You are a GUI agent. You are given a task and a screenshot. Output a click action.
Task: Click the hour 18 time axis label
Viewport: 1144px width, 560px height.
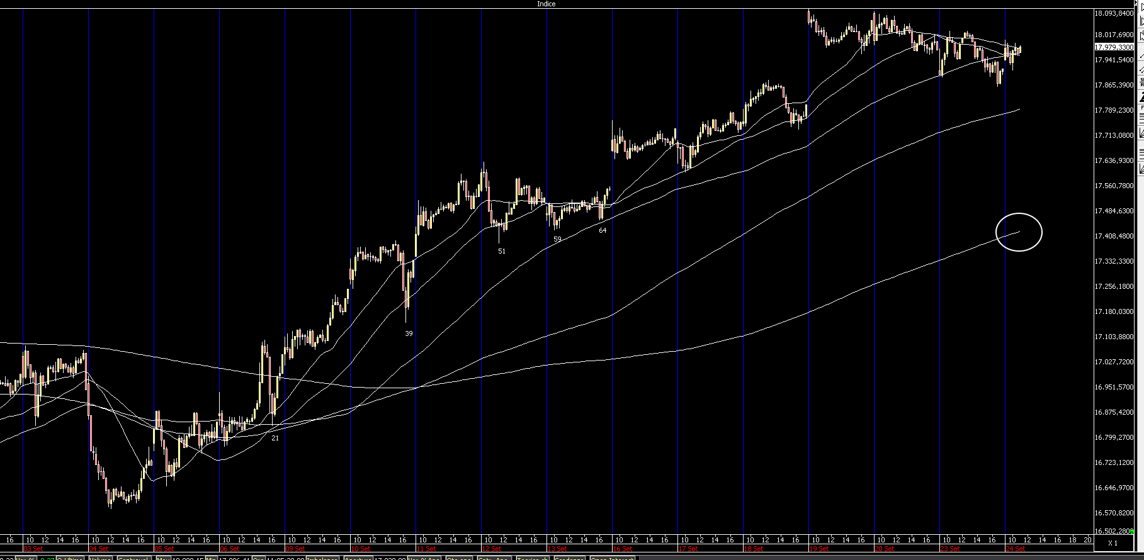tap(1073, 540)
